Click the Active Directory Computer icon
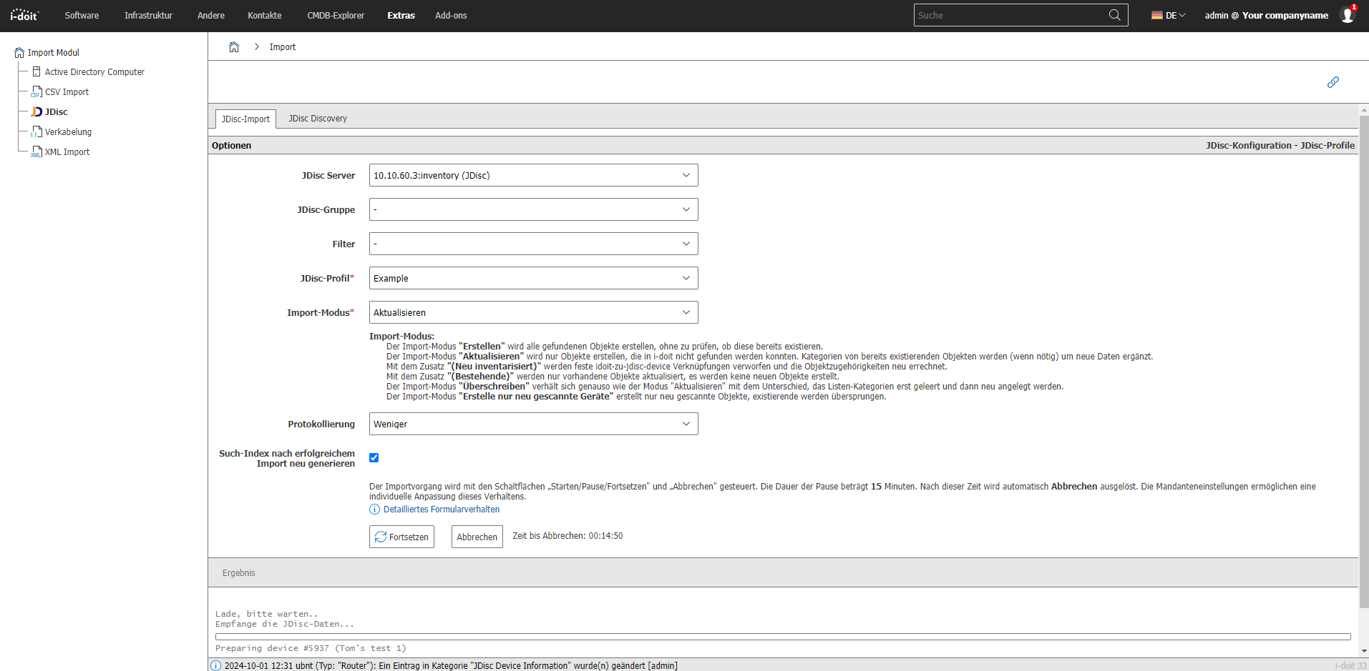This screenshot has height=671, width=1369. (36, 72)
